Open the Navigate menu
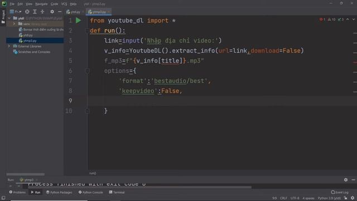 coord(41,4)
